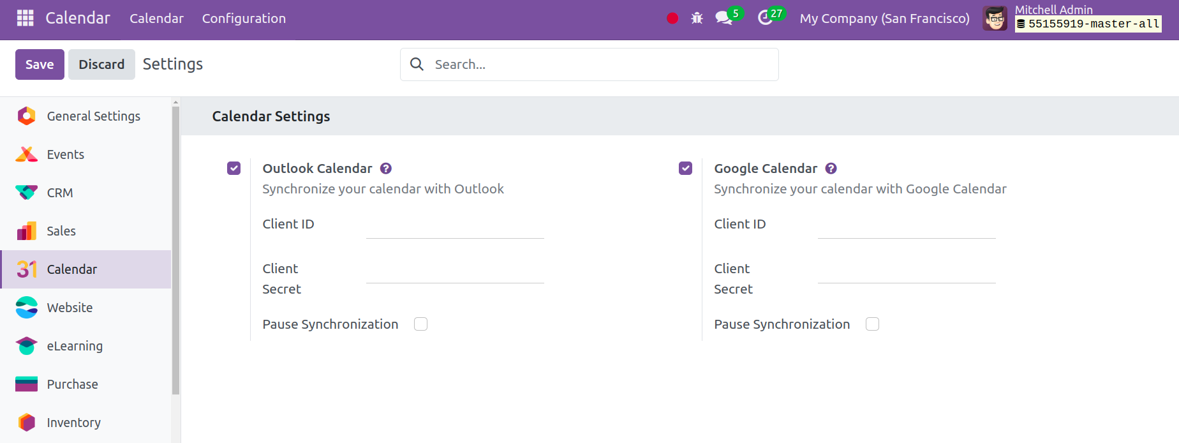Disable the Outlook Calendar checkbox
The image size is (1179, 443).
click(x=234, y=169)
